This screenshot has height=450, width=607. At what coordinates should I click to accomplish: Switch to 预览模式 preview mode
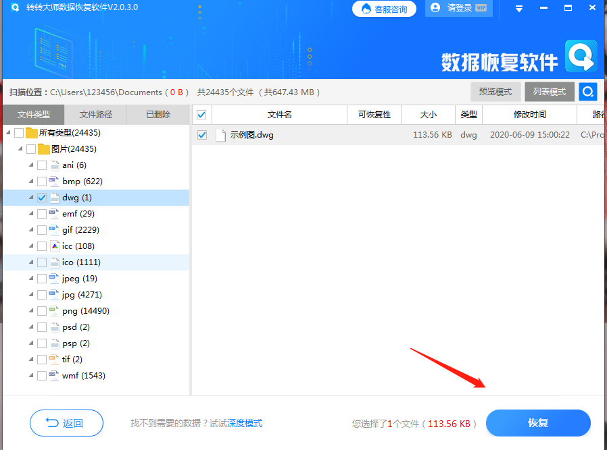click(x=495, y=92)
